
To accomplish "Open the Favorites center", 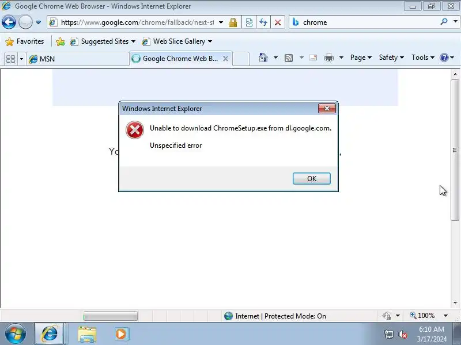I will pyautogui.click(x=25, y=41).
